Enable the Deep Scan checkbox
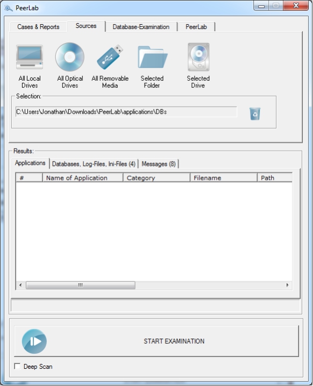This screenshot has width=313, height=386. tap(17, 366)
